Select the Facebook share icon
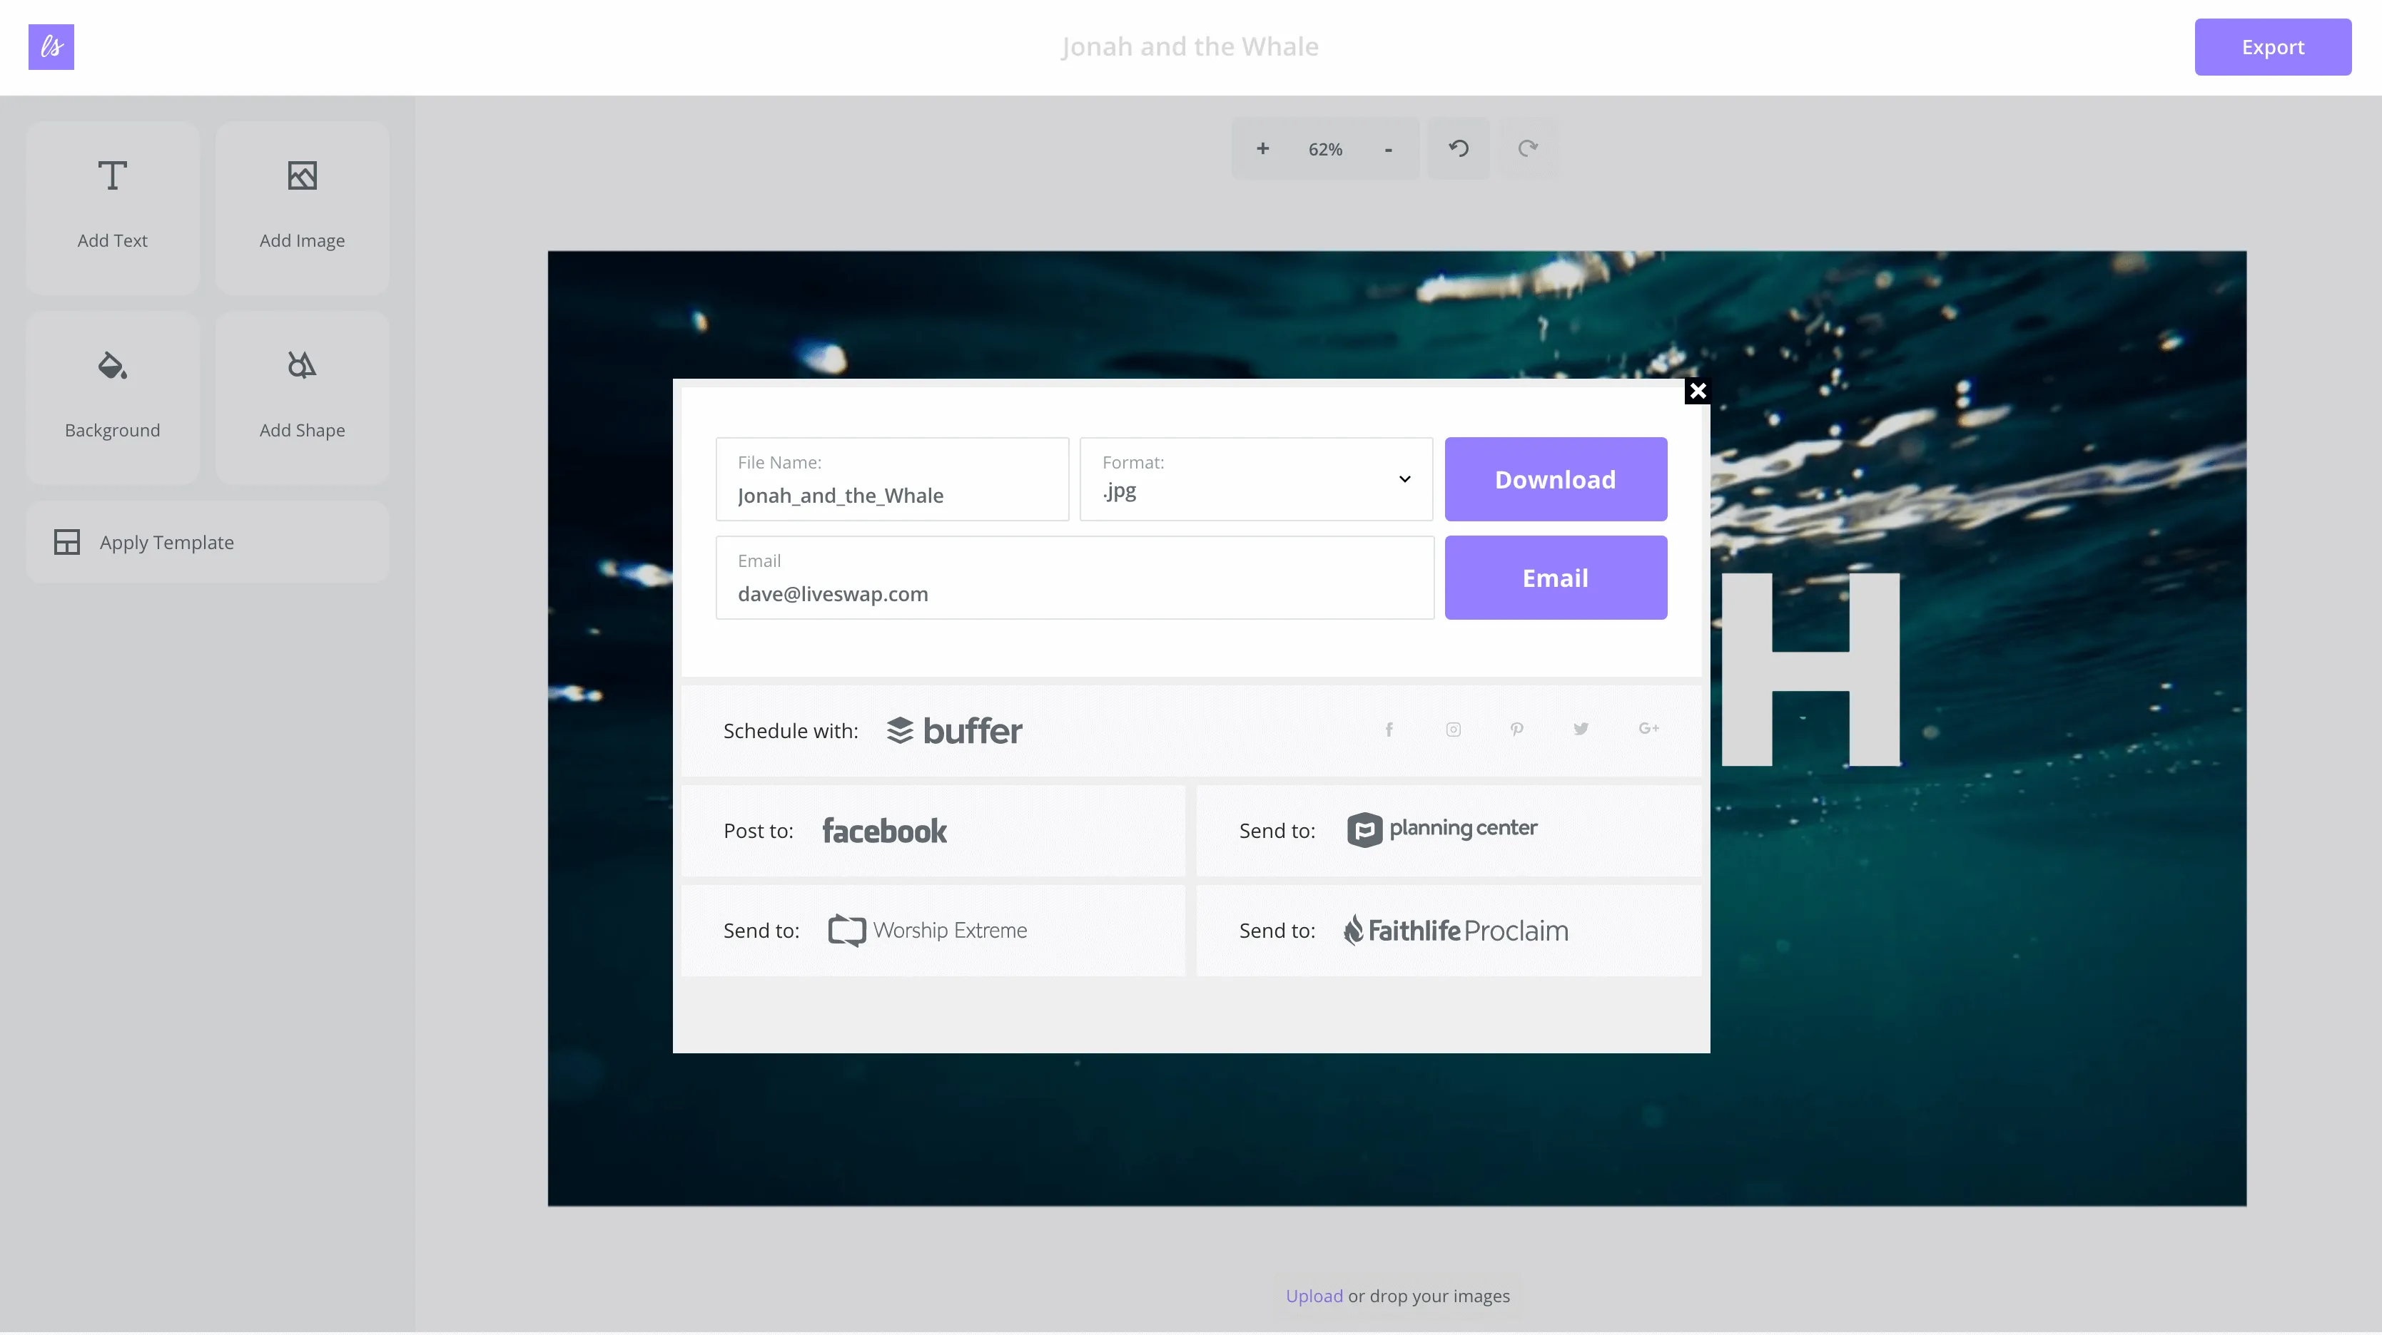The image size is (2382, 1335). (x=1389, y=729)
